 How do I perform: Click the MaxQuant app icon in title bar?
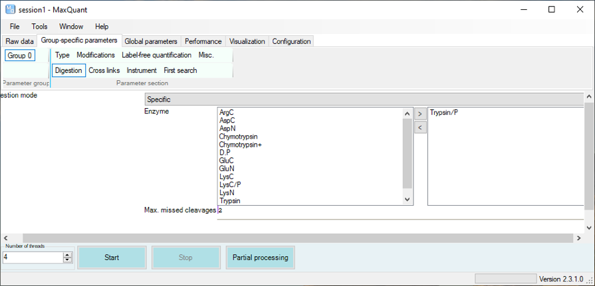(10, 9)
